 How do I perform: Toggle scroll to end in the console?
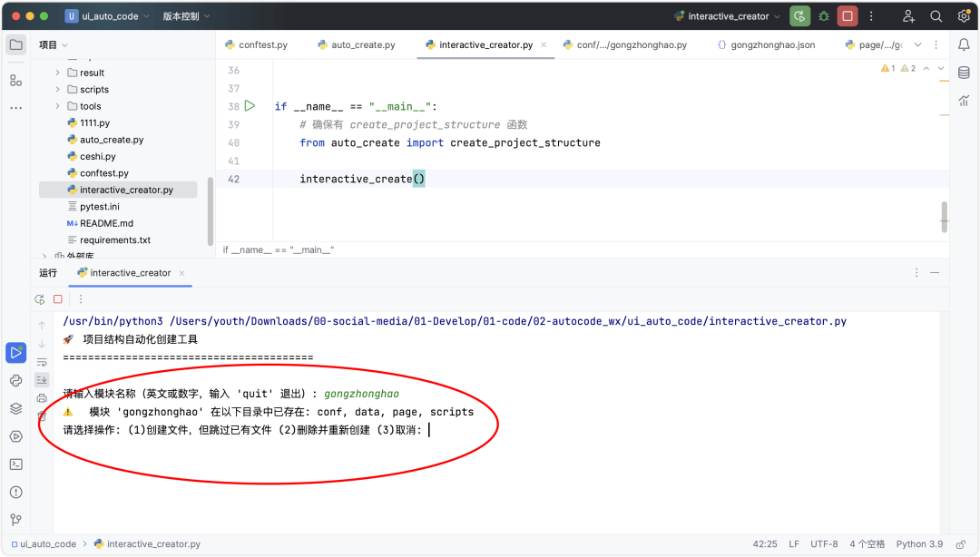pyautogui.click(x=42, y=379)
